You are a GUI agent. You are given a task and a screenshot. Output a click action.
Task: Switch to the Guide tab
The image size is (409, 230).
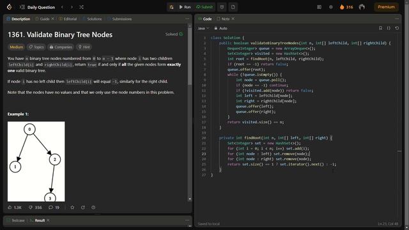click(x=43, y=19)
